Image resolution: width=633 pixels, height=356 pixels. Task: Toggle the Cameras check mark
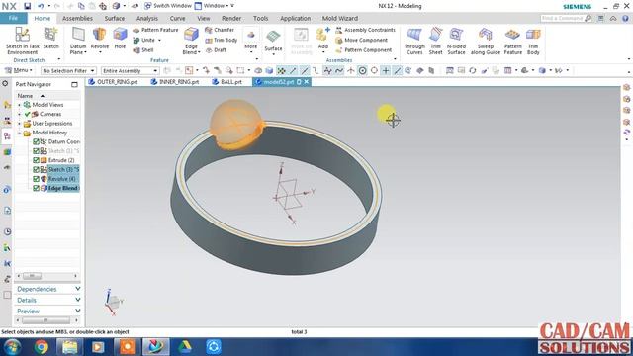pos(27,114)
